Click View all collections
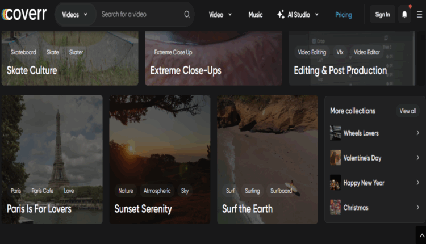 click(x=407, y=111)
